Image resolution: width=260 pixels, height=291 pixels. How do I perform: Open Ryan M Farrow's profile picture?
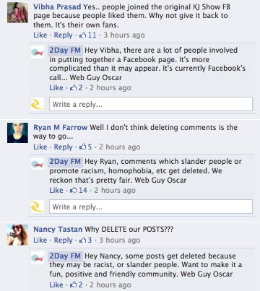click(17, 133)
